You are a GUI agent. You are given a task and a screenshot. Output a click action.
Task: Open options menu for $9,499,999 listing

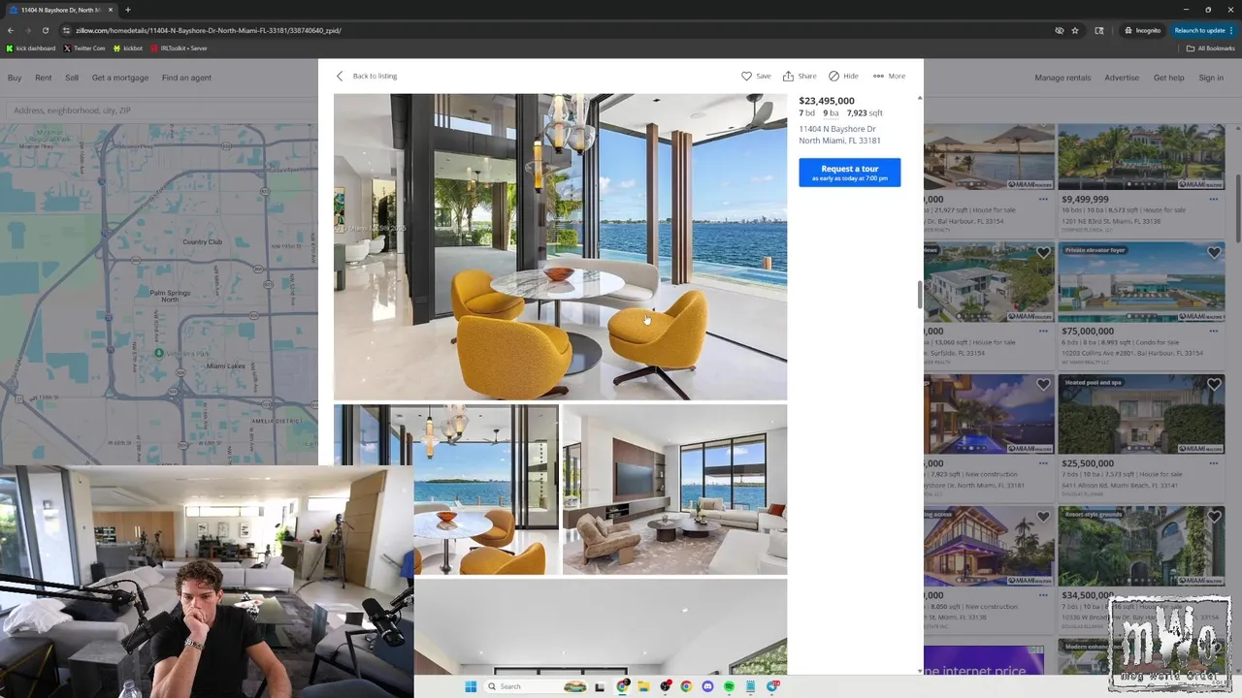pos(1214,199)
